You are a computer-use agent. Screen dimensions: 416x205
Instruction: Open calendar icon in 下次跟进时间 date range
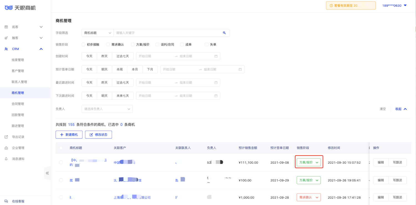tap(216, 96)
